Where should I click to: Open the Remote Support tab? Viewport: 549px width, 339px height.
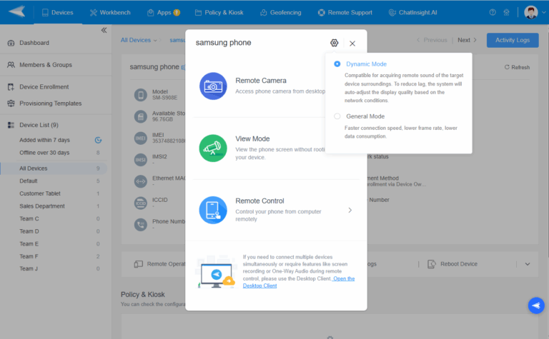345,13
